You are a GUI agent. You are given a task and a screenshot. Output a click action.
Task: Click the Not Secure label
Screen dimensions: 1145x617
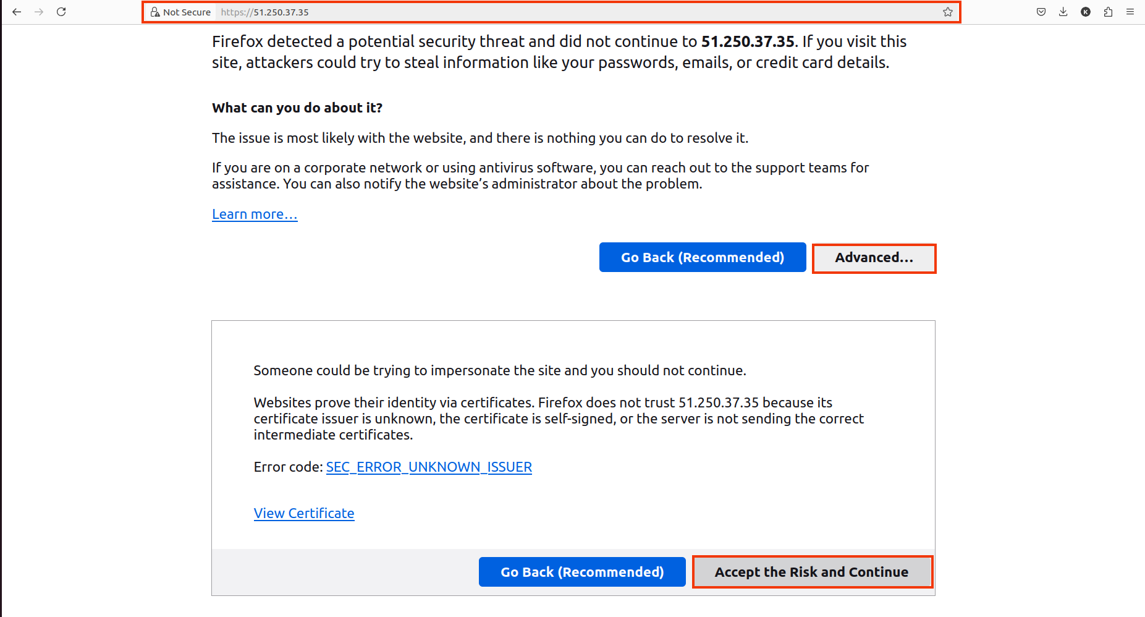pyautogui.click(x=187, y=12)
